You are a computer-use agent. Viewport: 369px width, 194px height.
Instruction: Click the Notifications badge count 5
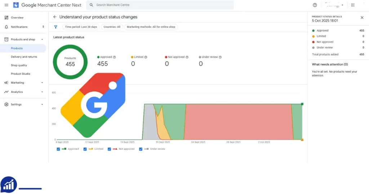(x=43, y=27)
